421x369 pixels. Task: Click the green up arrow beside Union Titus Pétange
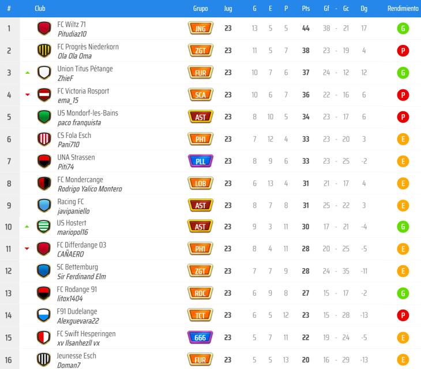tap(27, 73)
